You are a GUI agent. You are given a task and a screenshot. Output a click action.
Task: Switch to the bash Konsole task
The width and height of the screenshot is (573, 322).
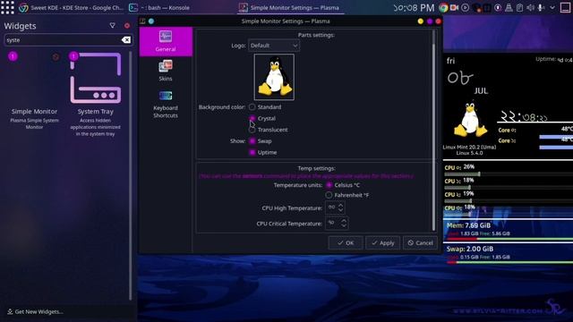[160, 7]
